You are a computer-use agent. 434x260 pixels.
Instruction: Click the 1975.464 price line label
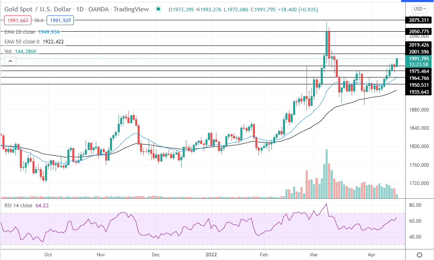[419, 71]
